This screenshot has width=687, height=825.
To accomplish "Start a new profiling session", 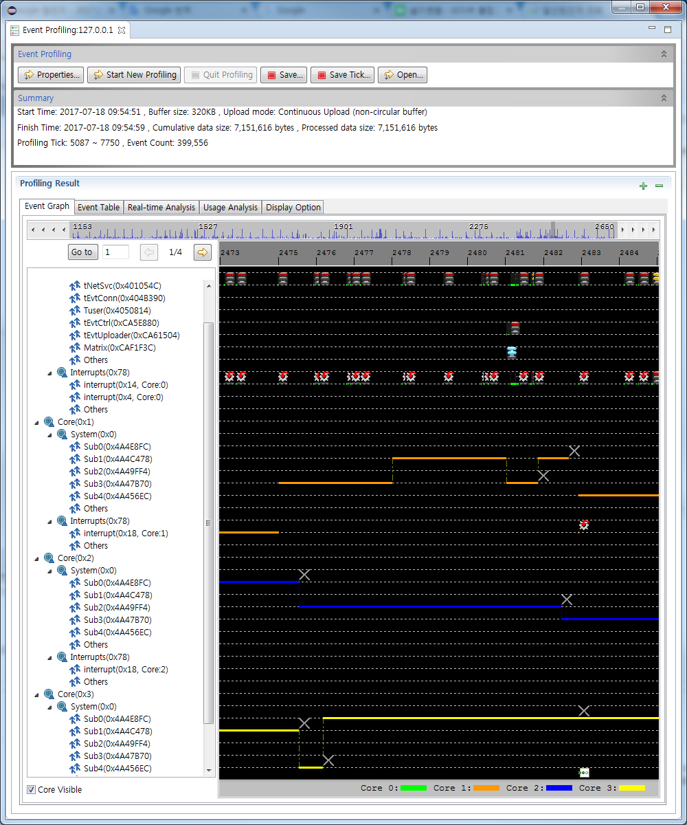I will point(134,75).
